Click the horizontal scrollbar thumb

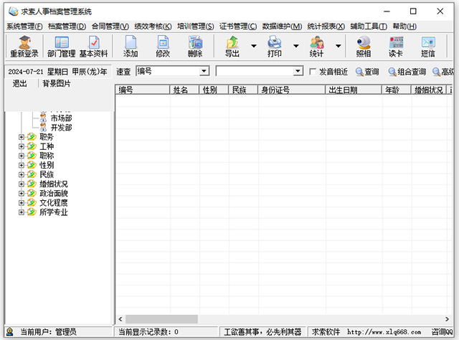161,319
